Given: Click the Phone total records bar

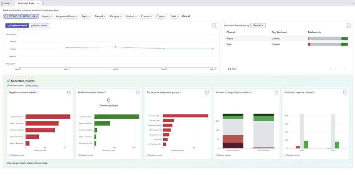Looking at the screenshot, I should 328,39.
